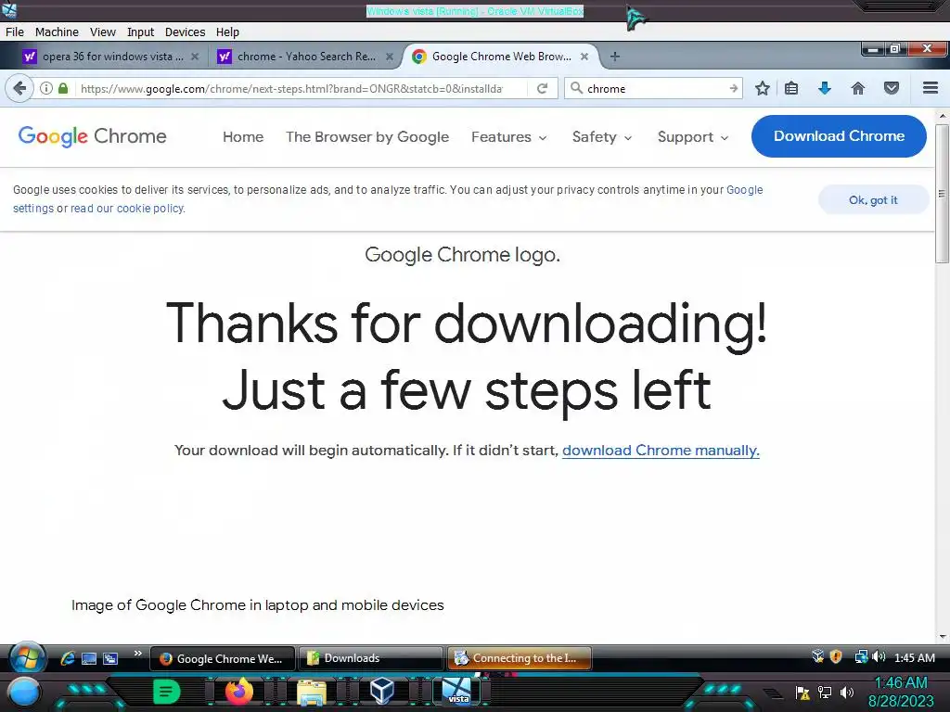Expand the Features dropdown menu
950x712 pixels.
509,137
